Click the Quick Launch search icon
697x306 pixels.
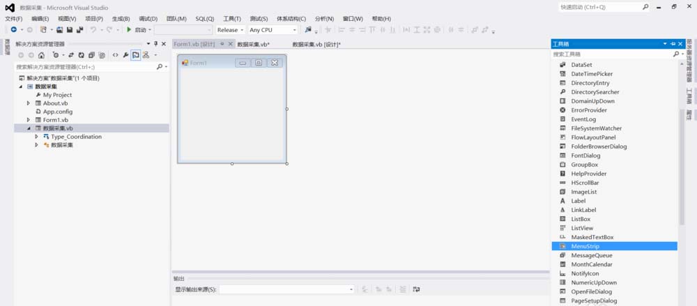pos(645,7)
